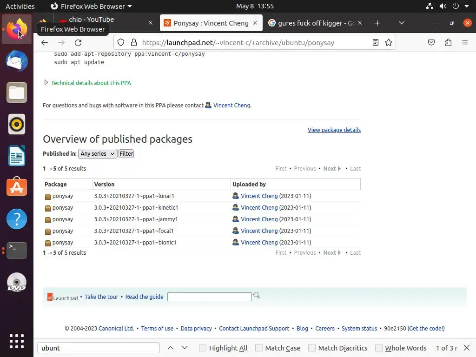
Task: Open the Pocket save button
Action: pyautogui.click(x=431, y=42)
